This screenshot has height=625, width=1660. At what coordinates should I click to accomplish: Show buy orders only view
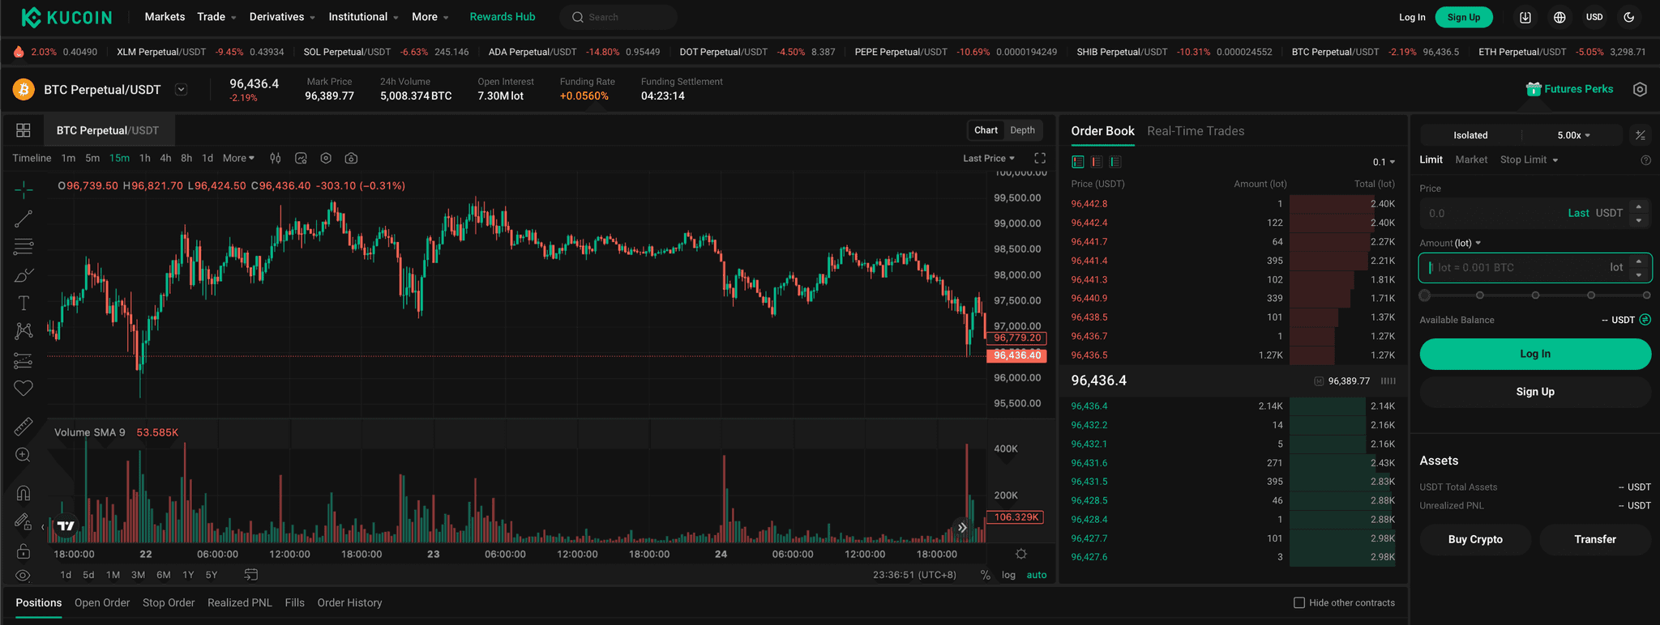1115,162
